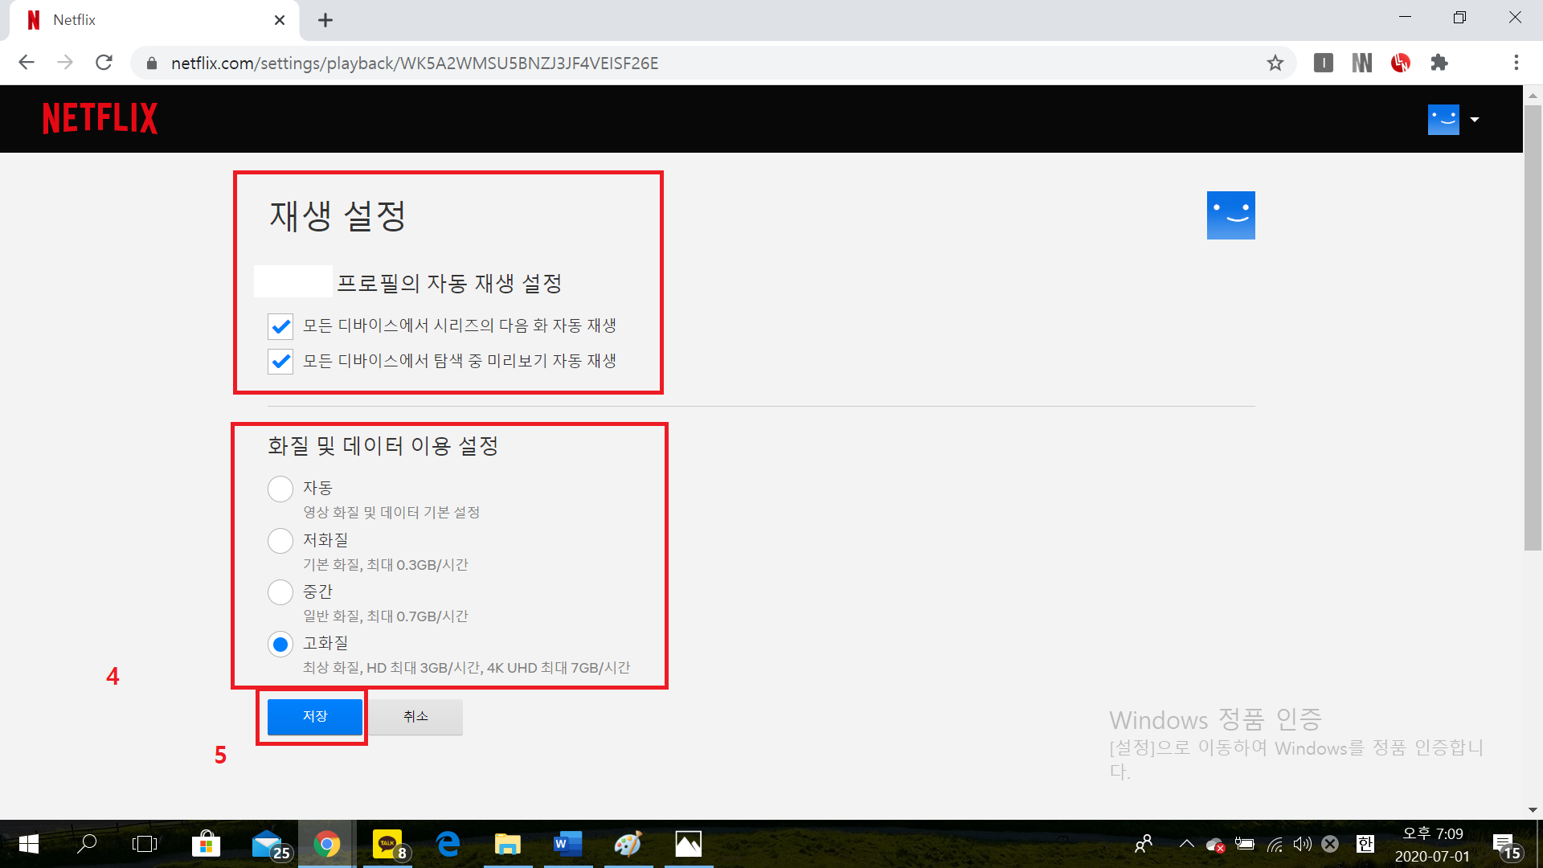
Task: Click the Netflix logo in header
Action: tap(100, 118)
